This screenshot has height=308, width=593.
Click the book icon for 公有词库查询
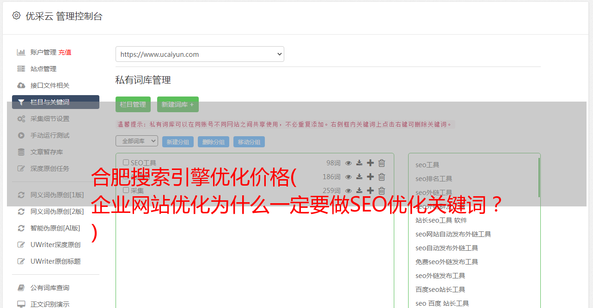21,288
